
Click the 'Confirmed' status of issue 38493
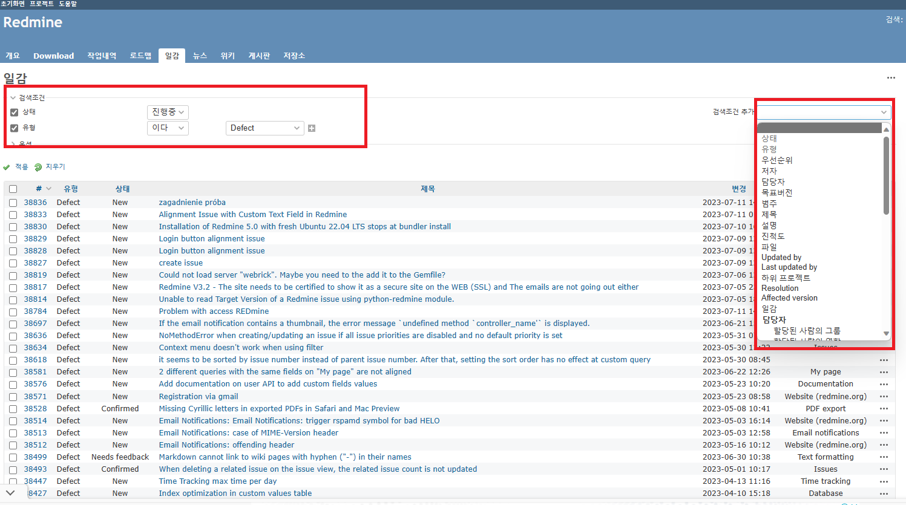120,469
